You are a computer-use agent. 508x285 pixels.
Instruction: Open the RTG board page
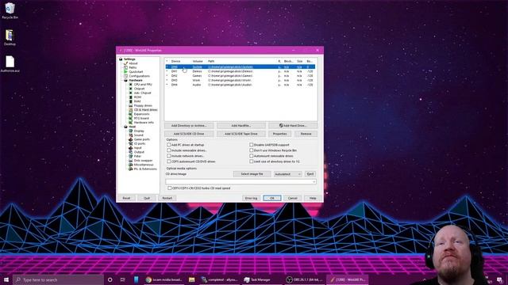click(x=141, y=118)
